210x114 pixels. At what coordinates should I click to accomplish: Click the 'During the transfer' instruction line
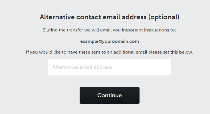(x=109, y=30)
